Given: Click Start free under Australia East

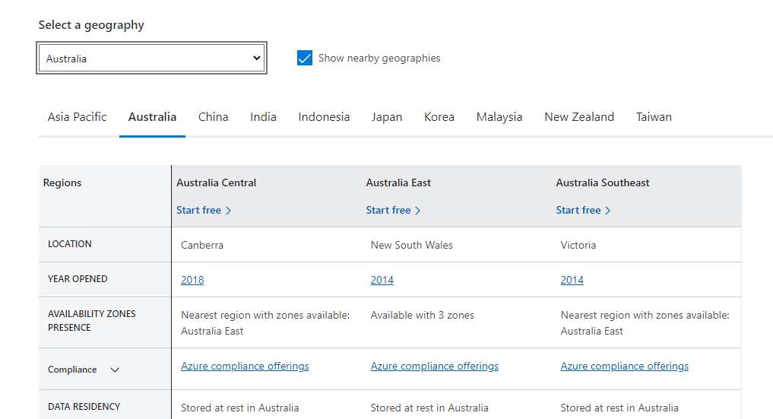Looking at the screenshot, I should [393, 211].
